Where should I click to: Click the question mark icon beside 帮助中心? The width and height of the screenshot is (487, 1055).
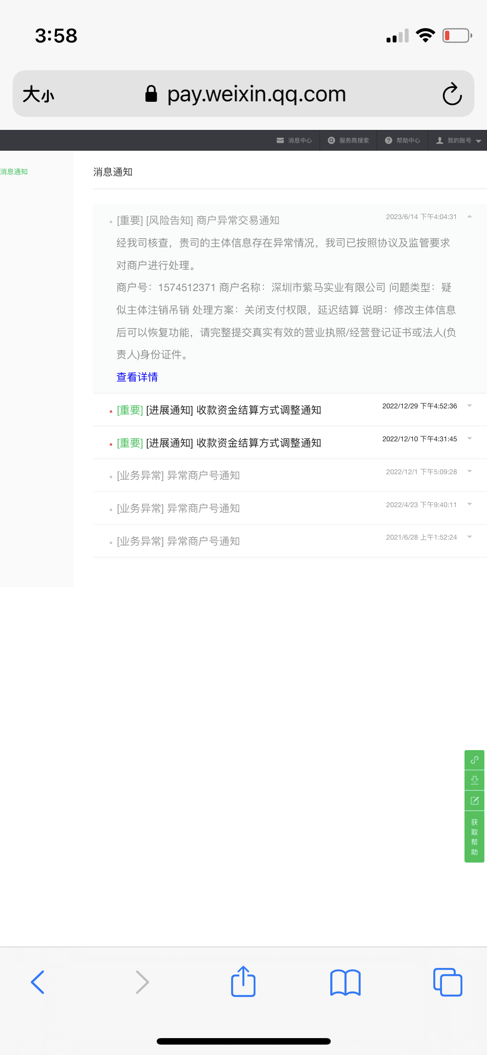[389, 140]
